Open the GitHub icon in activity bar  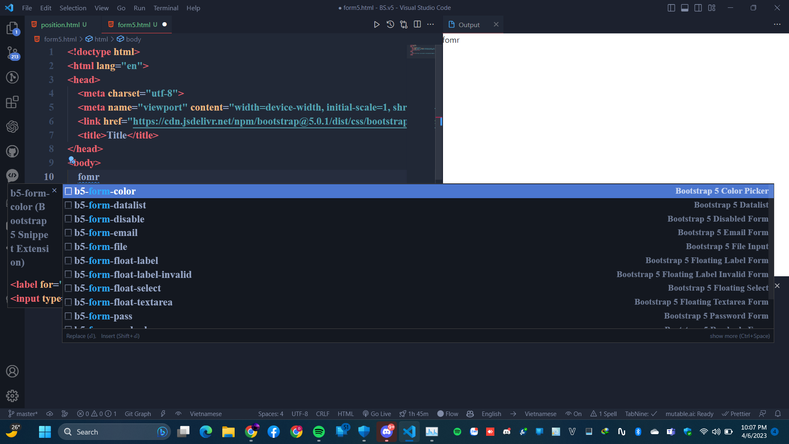[12, 151]
